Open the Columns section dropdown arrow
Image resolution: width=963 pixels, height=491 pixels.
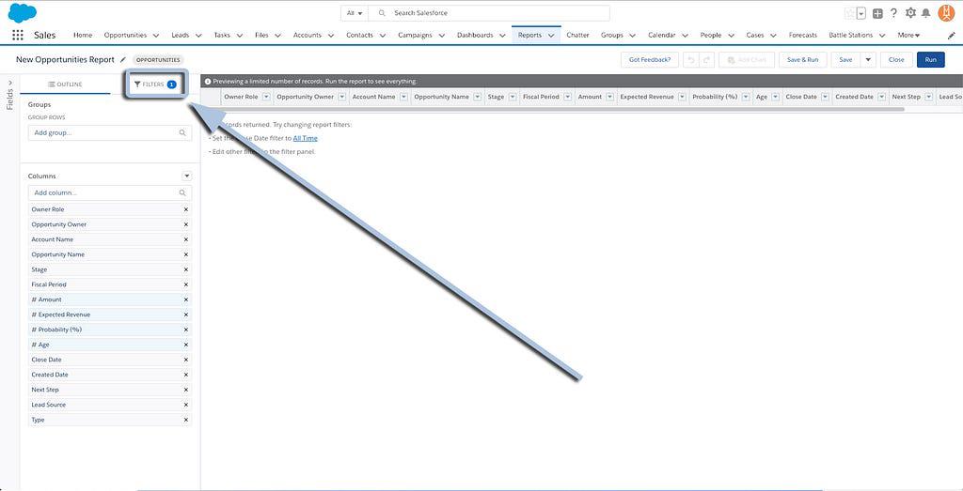[x=186, y=176]
